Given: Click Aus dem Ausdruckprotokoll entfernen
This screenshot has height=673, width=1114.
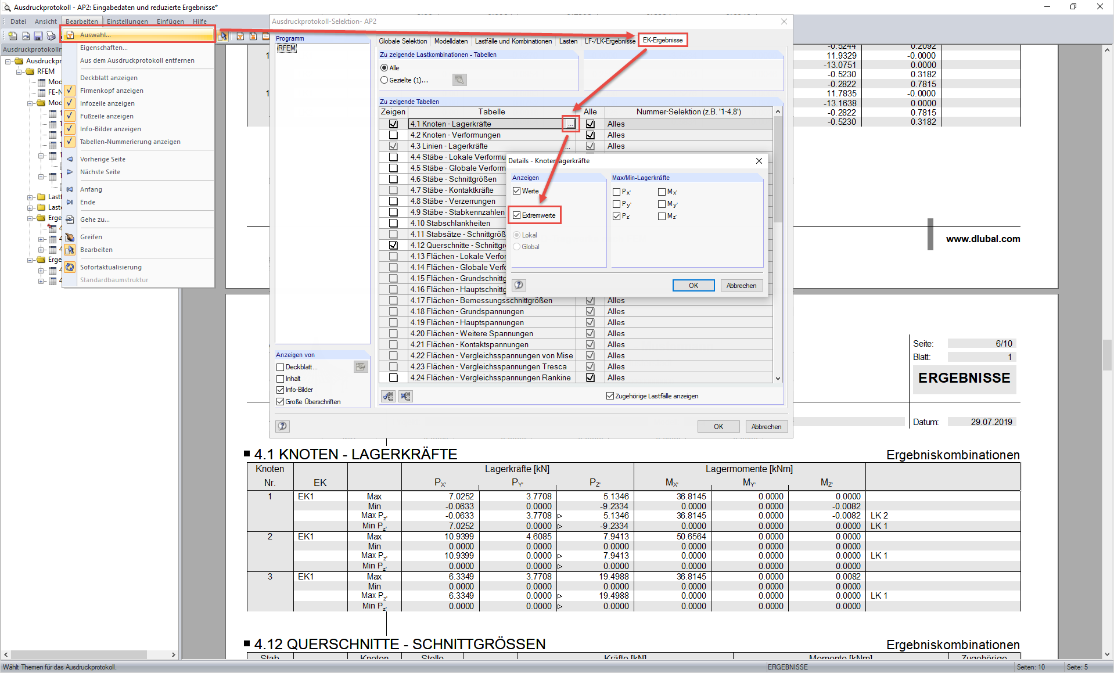Looking at the screenshot, I should pos(139,60).
